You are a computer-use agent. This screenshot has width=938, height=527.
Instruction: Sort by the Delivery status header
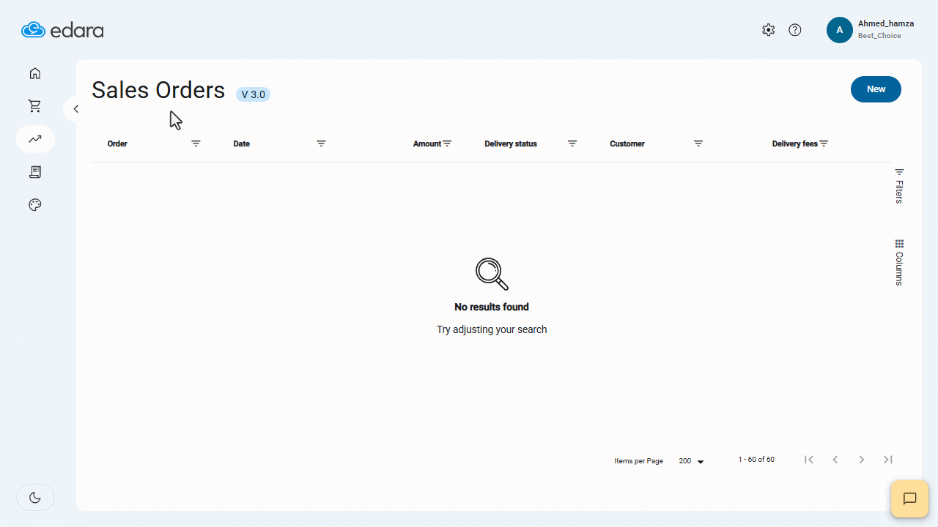pyautogui.click(x=511, y=144)
